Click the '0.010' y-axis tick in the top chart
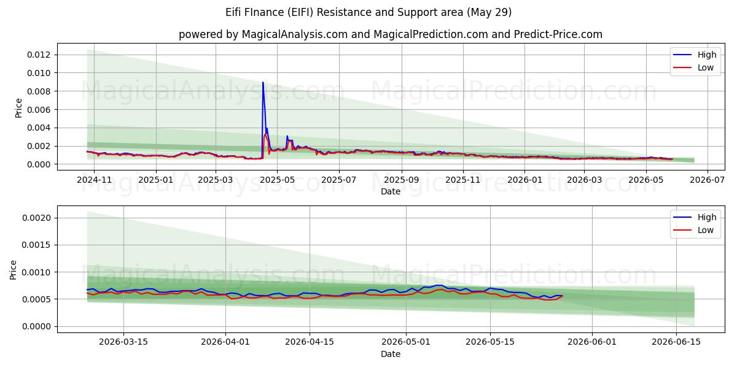The image size is (737, 368). (x=39, y=73)
